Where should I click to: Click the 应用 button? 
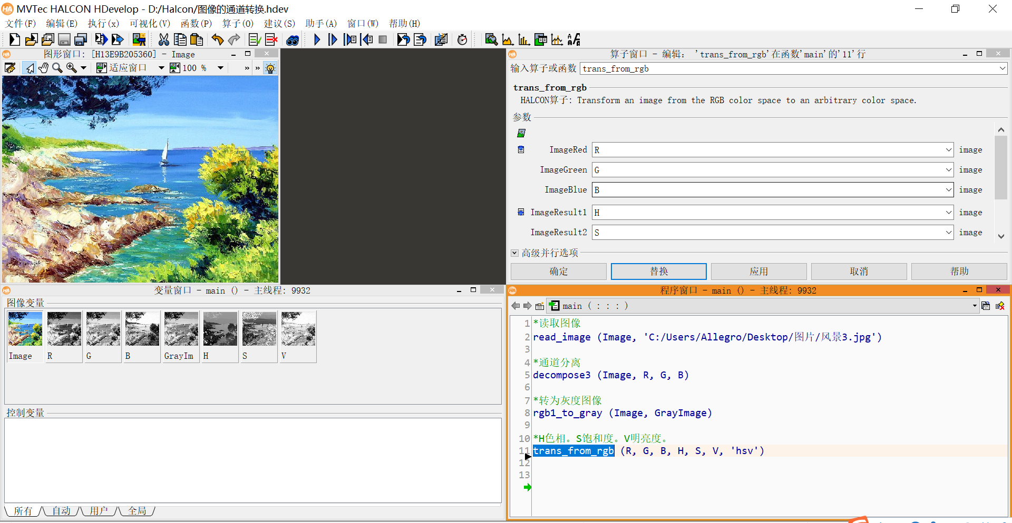759,271
